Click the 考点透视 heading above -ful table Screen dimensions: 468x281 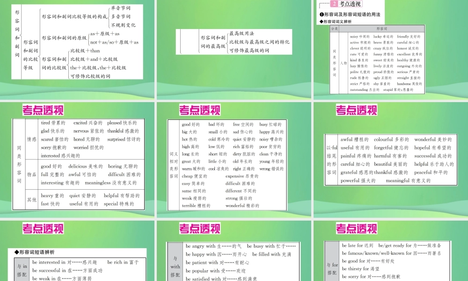[356, 110]
